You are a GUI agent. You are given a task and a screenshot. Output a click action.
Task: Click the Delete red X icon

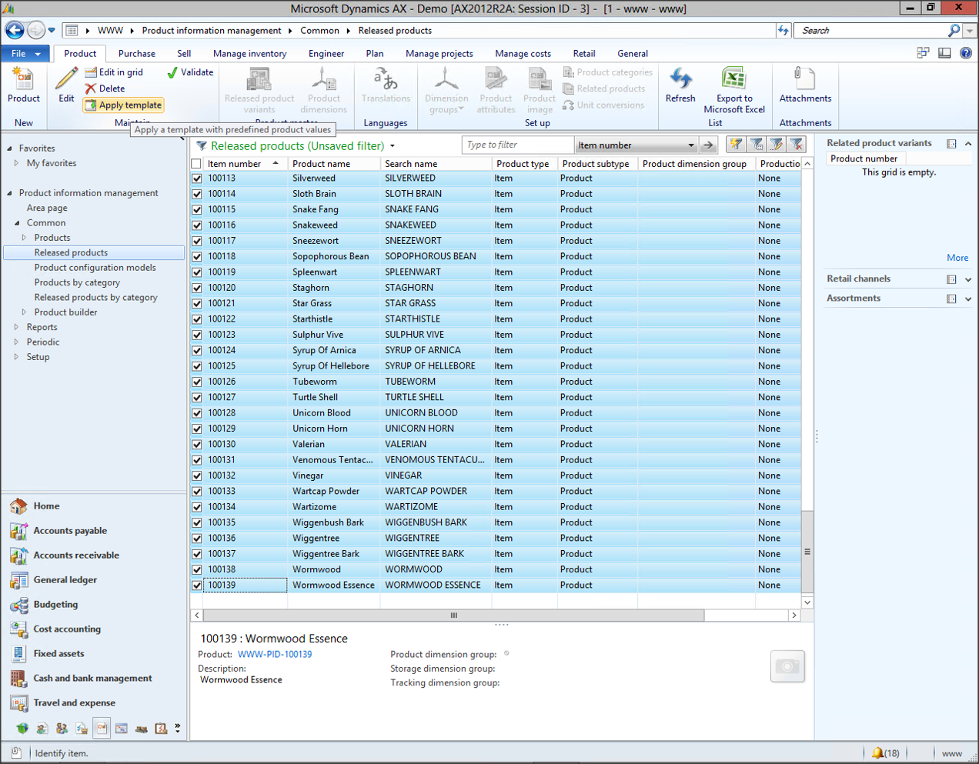tap(91, 88)
